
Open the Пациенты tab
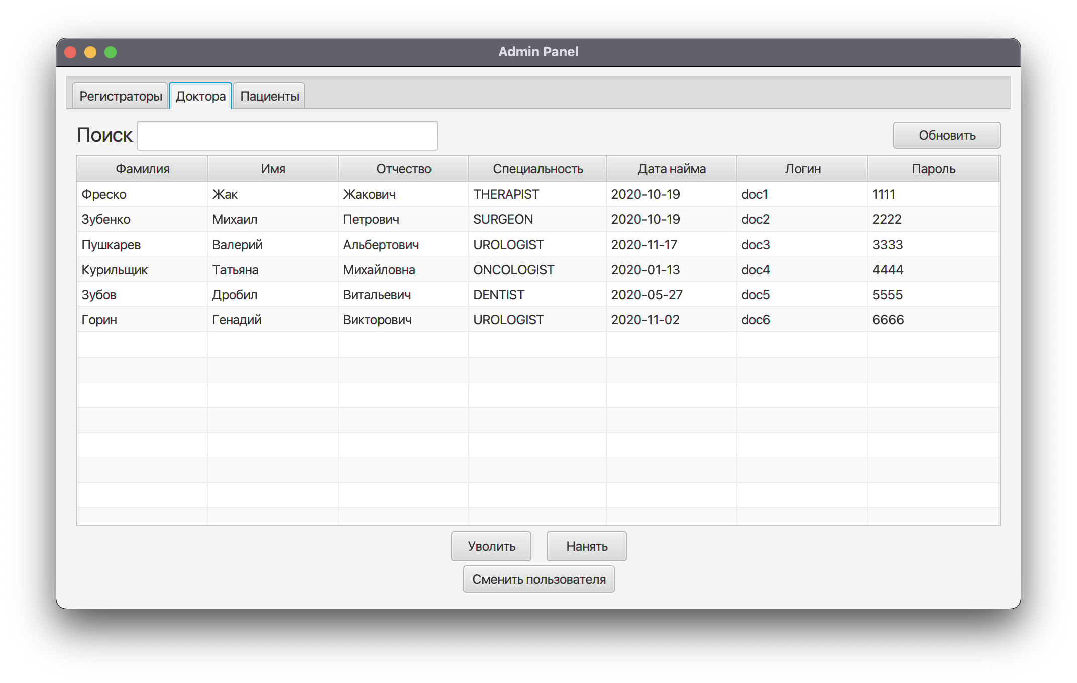[x=269, y=96]
